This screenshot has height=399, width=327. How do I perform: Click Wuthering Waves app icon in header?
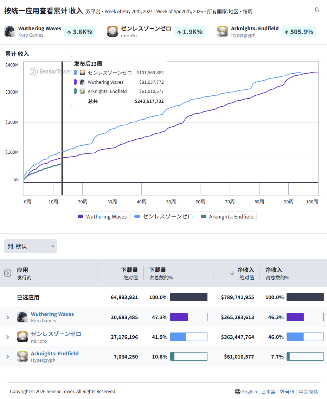(x=10, y=31)
